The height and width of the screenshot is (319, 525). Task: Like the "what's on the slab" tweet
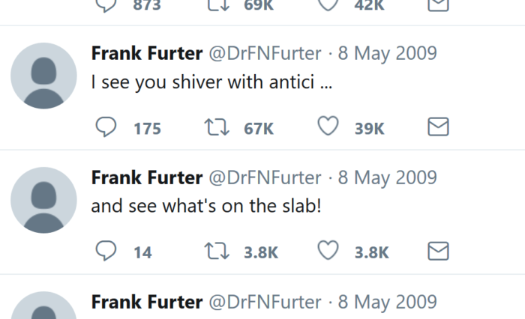pyautogui.click(x=328, y=252)
